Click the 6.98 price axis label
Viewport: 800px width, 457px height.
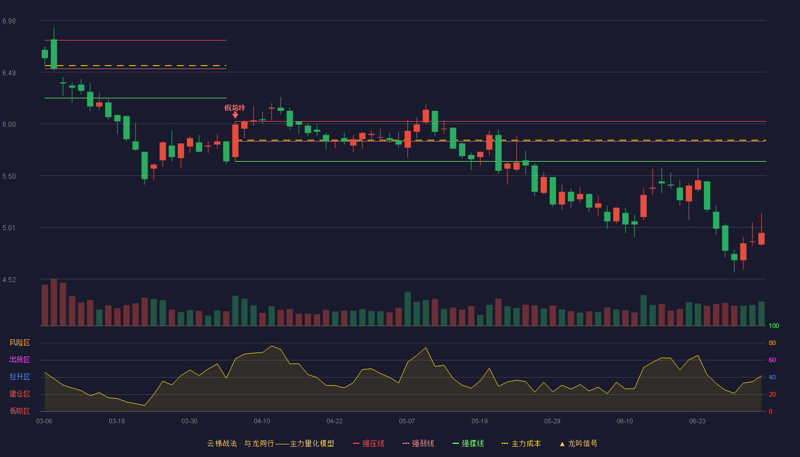pos(9,21)
